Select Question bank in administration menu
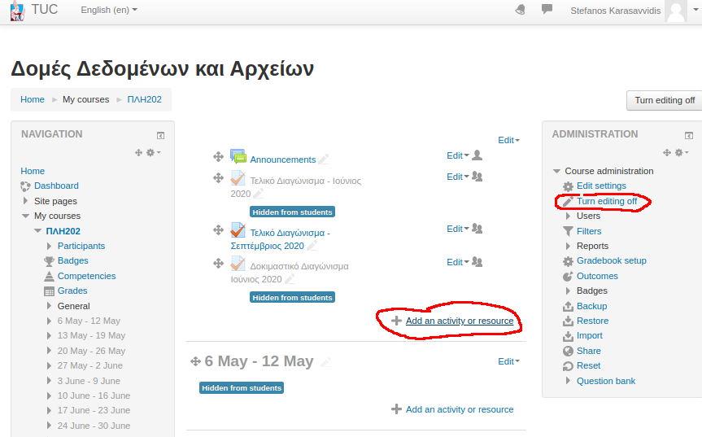 pyautogui.click(x=605, y=381)
